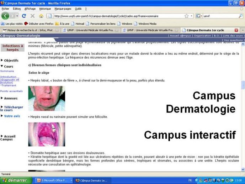Open the list-all-tabs dropdown arrow

(243, 30)
